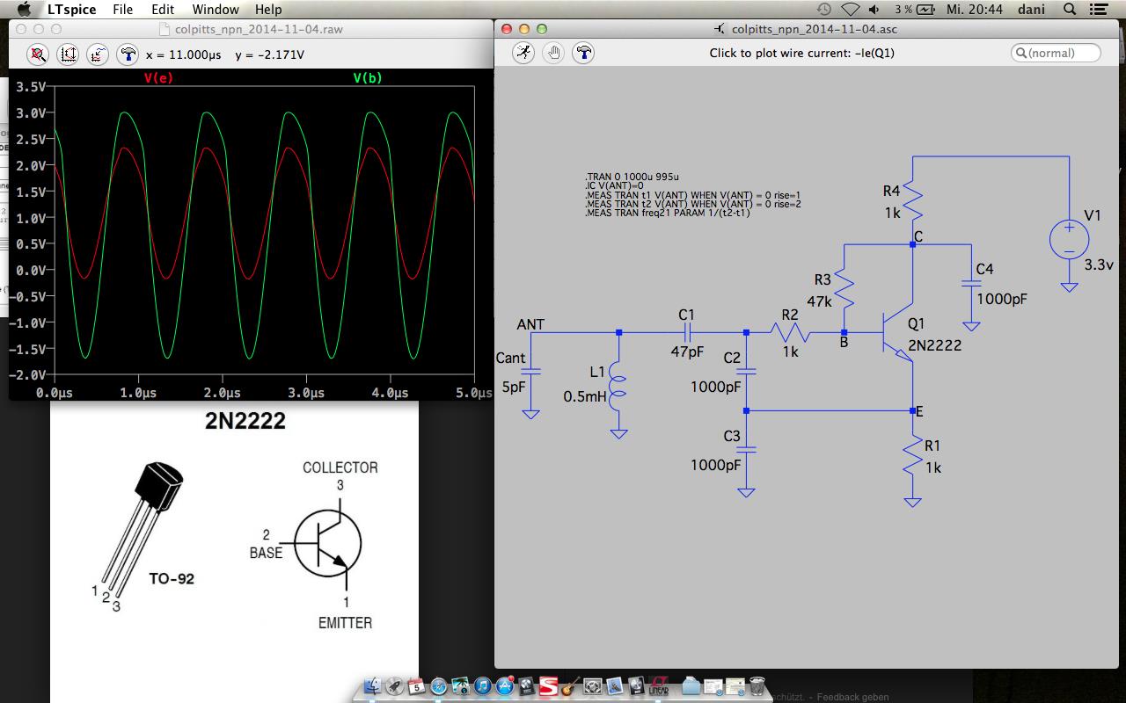The width and height of the screenshot is (1126, 703).
Task: Open the Edit menu
Action: click(162, 9)
